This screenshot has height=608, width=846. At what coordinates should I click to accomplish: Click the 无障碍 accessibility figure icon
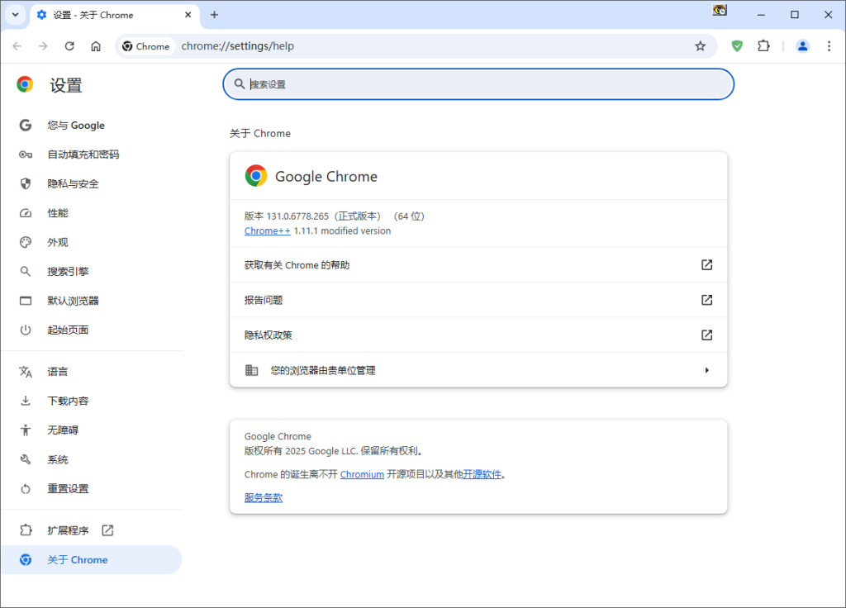click(26, 430)
